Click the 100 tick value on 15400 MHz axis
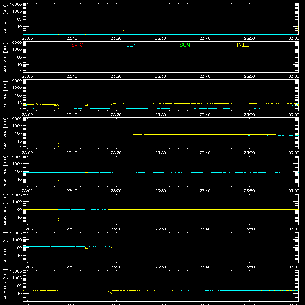 (x=18, y=286)
